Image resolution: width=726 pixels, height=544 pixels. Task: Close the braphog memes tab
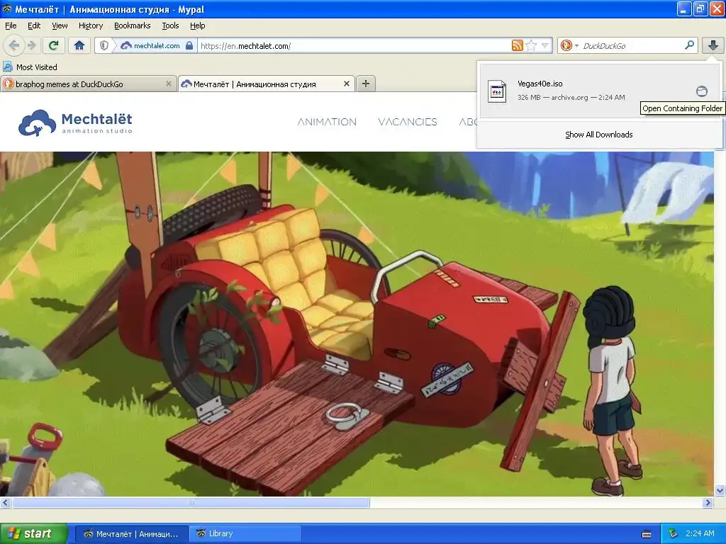pos(169,84)
